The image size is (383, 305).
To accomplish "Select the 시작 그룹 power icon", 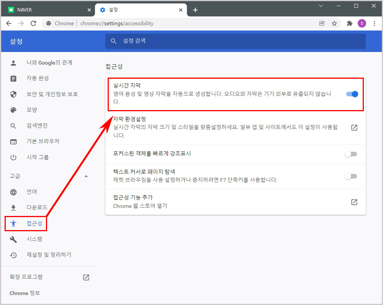I will 13,157.
